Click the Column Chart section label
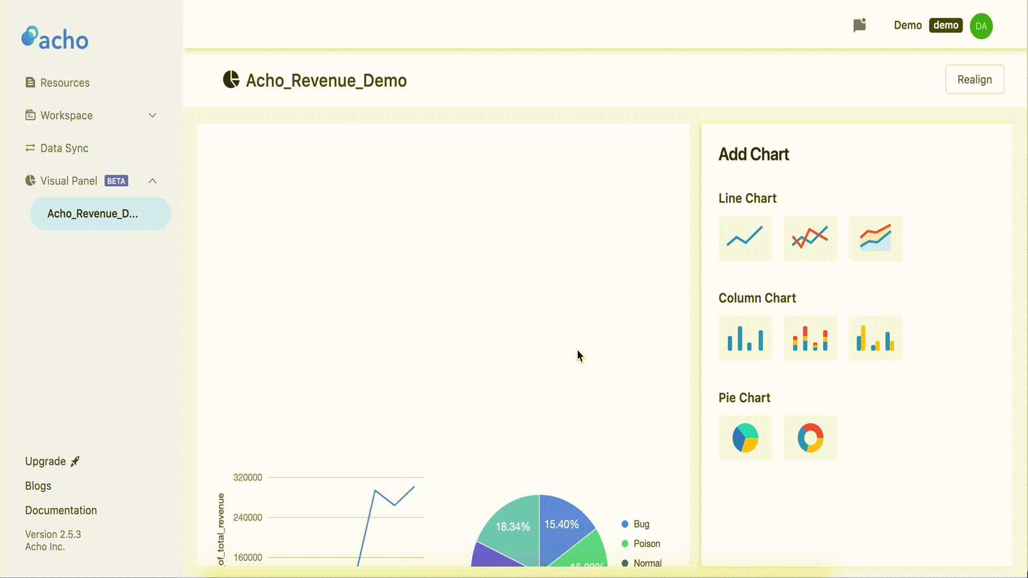The height and width of the screenshot is (578, 1028). click(757, 298)
